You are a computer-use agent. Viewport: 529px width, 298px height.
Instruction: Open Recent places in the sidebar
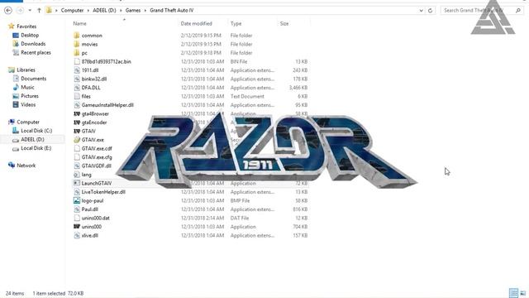[x=36, y=53]
